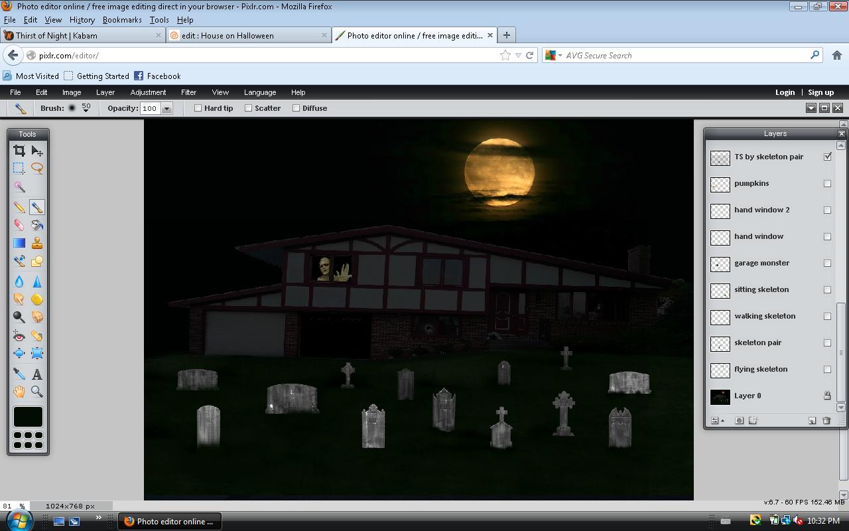Screen dimensions: 849x531
Task: Select the Dodge tool
Action: coord(19,317)
